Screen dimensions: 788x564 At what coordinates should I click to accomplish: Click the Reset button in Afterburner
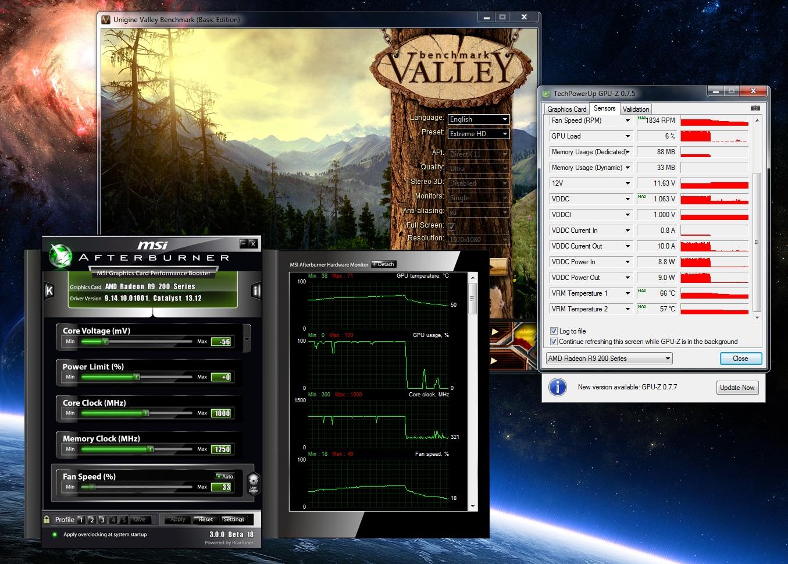(x=205, y=519)
